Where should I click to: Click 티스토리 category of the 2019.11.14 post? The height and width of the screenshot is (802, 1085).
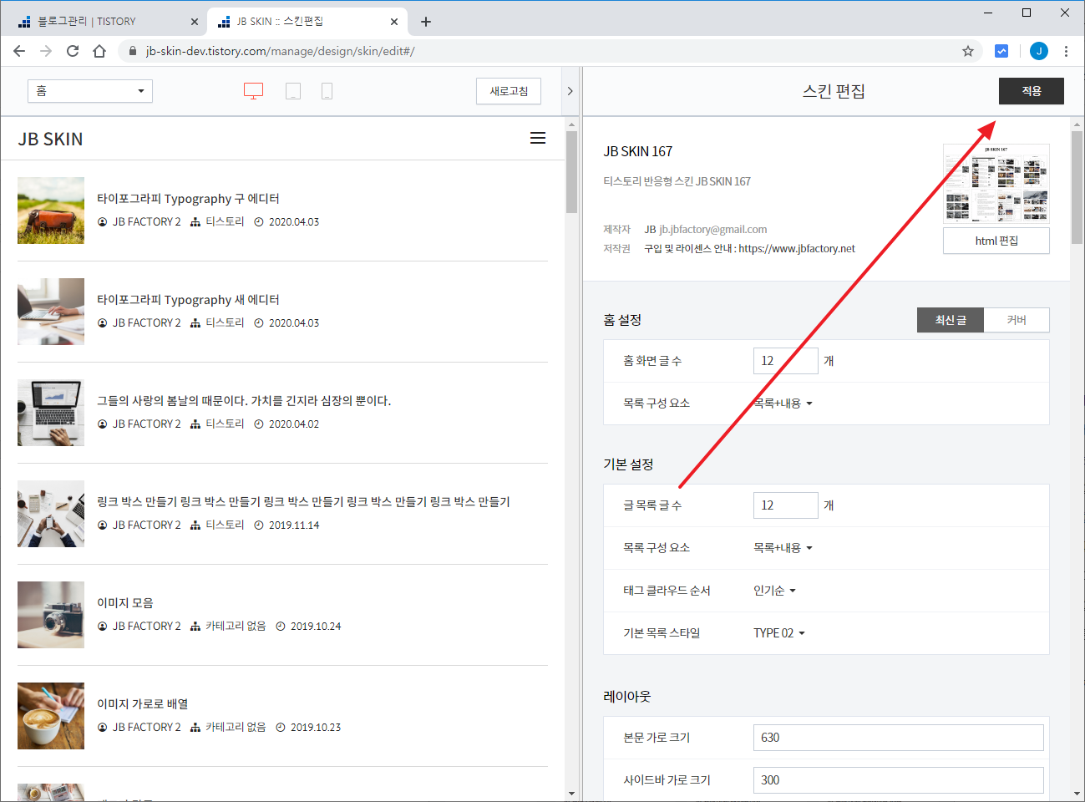pos(225,525)
